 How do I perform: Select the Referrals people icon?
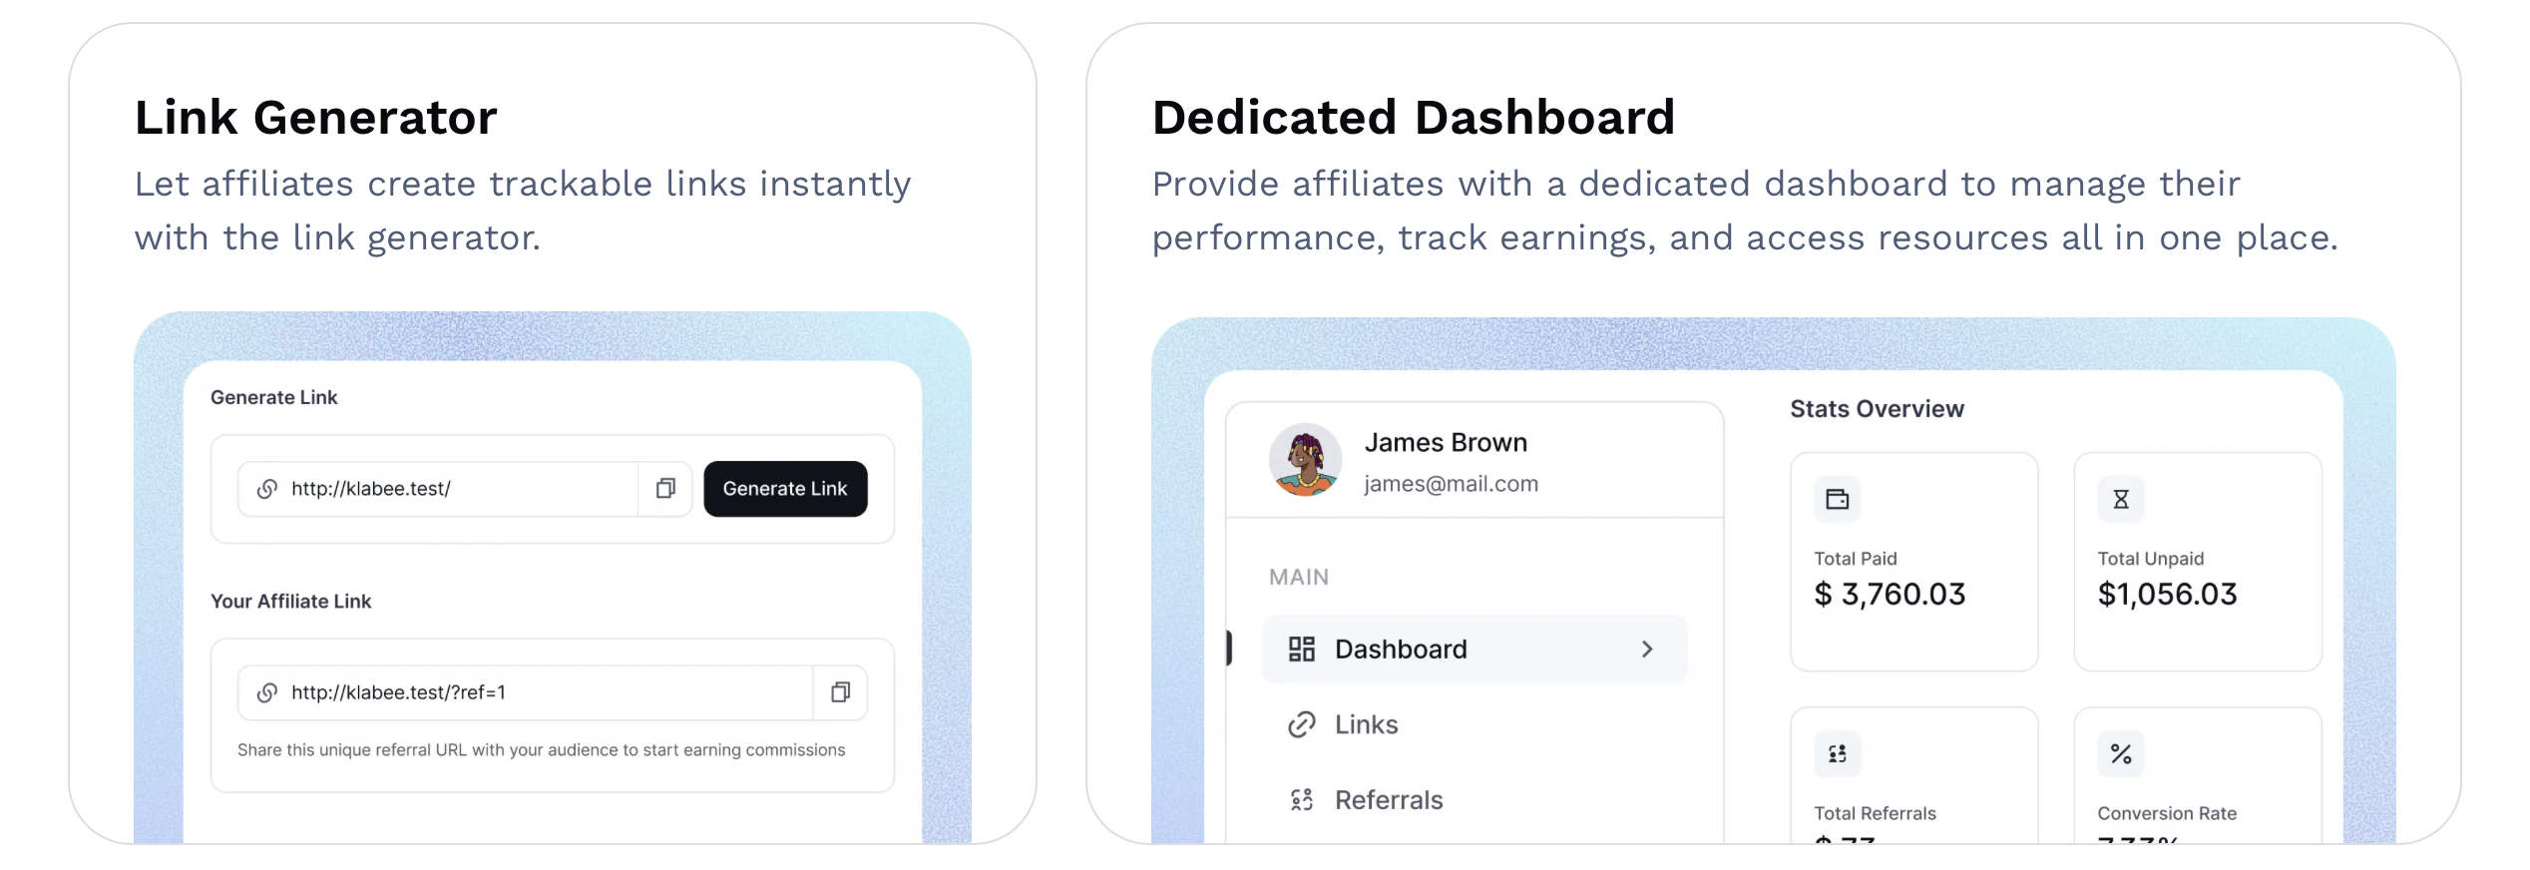[1300, 799]
